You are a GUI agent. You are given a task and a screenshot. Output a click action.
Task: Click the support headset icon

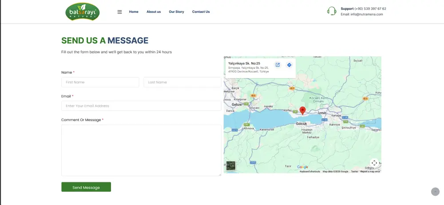(332, 12)
